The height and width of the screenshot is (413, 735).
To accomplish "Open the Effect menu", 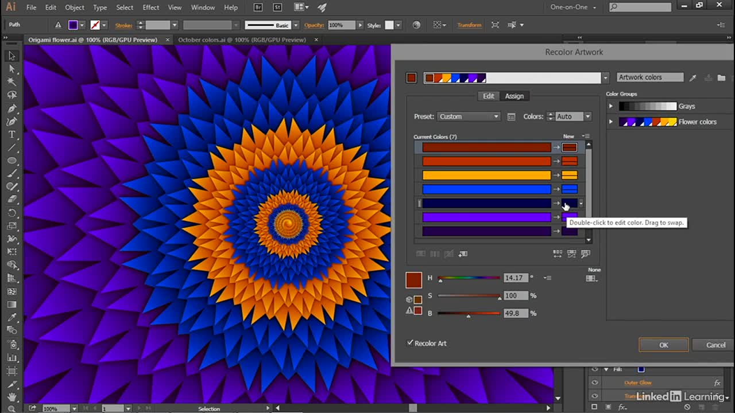I will pos(151,7).
